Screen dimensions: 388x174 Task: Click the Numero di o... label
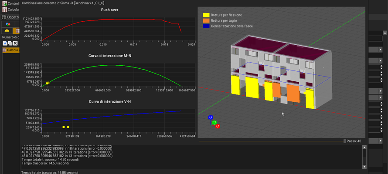[x=11, y=37]
